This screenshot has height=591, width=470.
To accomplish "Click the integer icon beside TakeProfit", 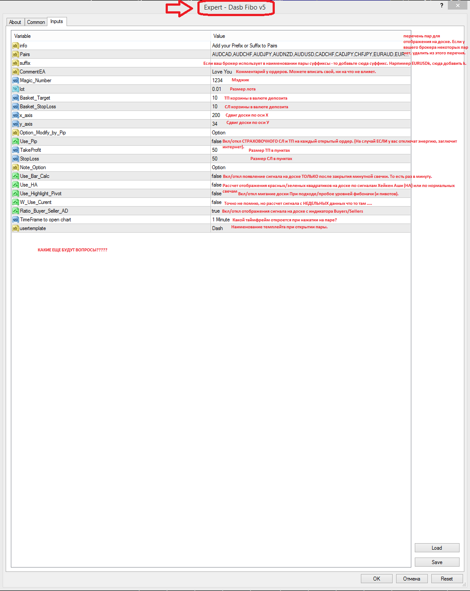I will [x=15, y=150].
